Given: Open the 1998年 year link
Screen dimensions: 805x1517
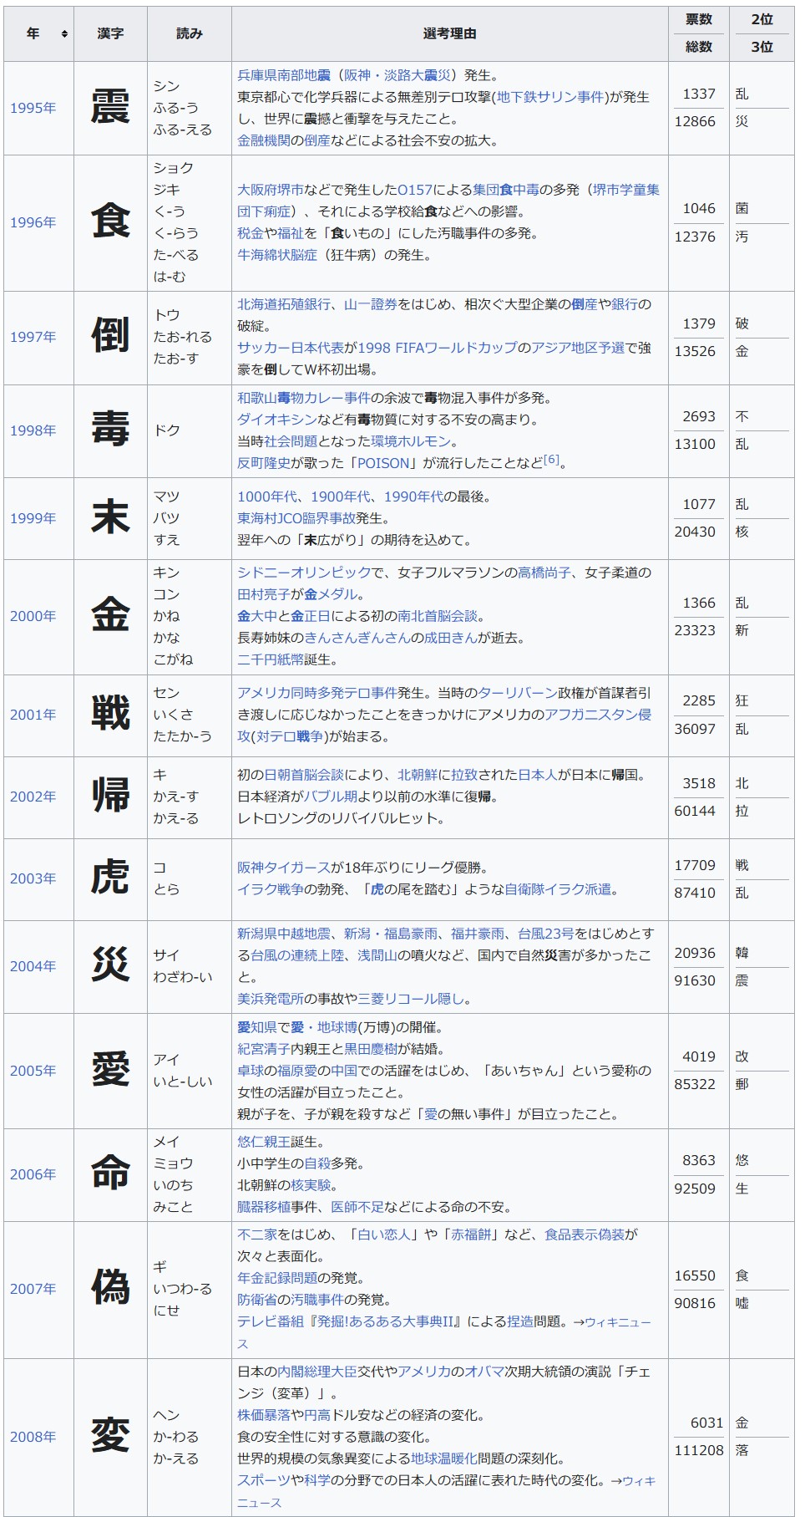Looking at the screenshot, I should 33,430.
